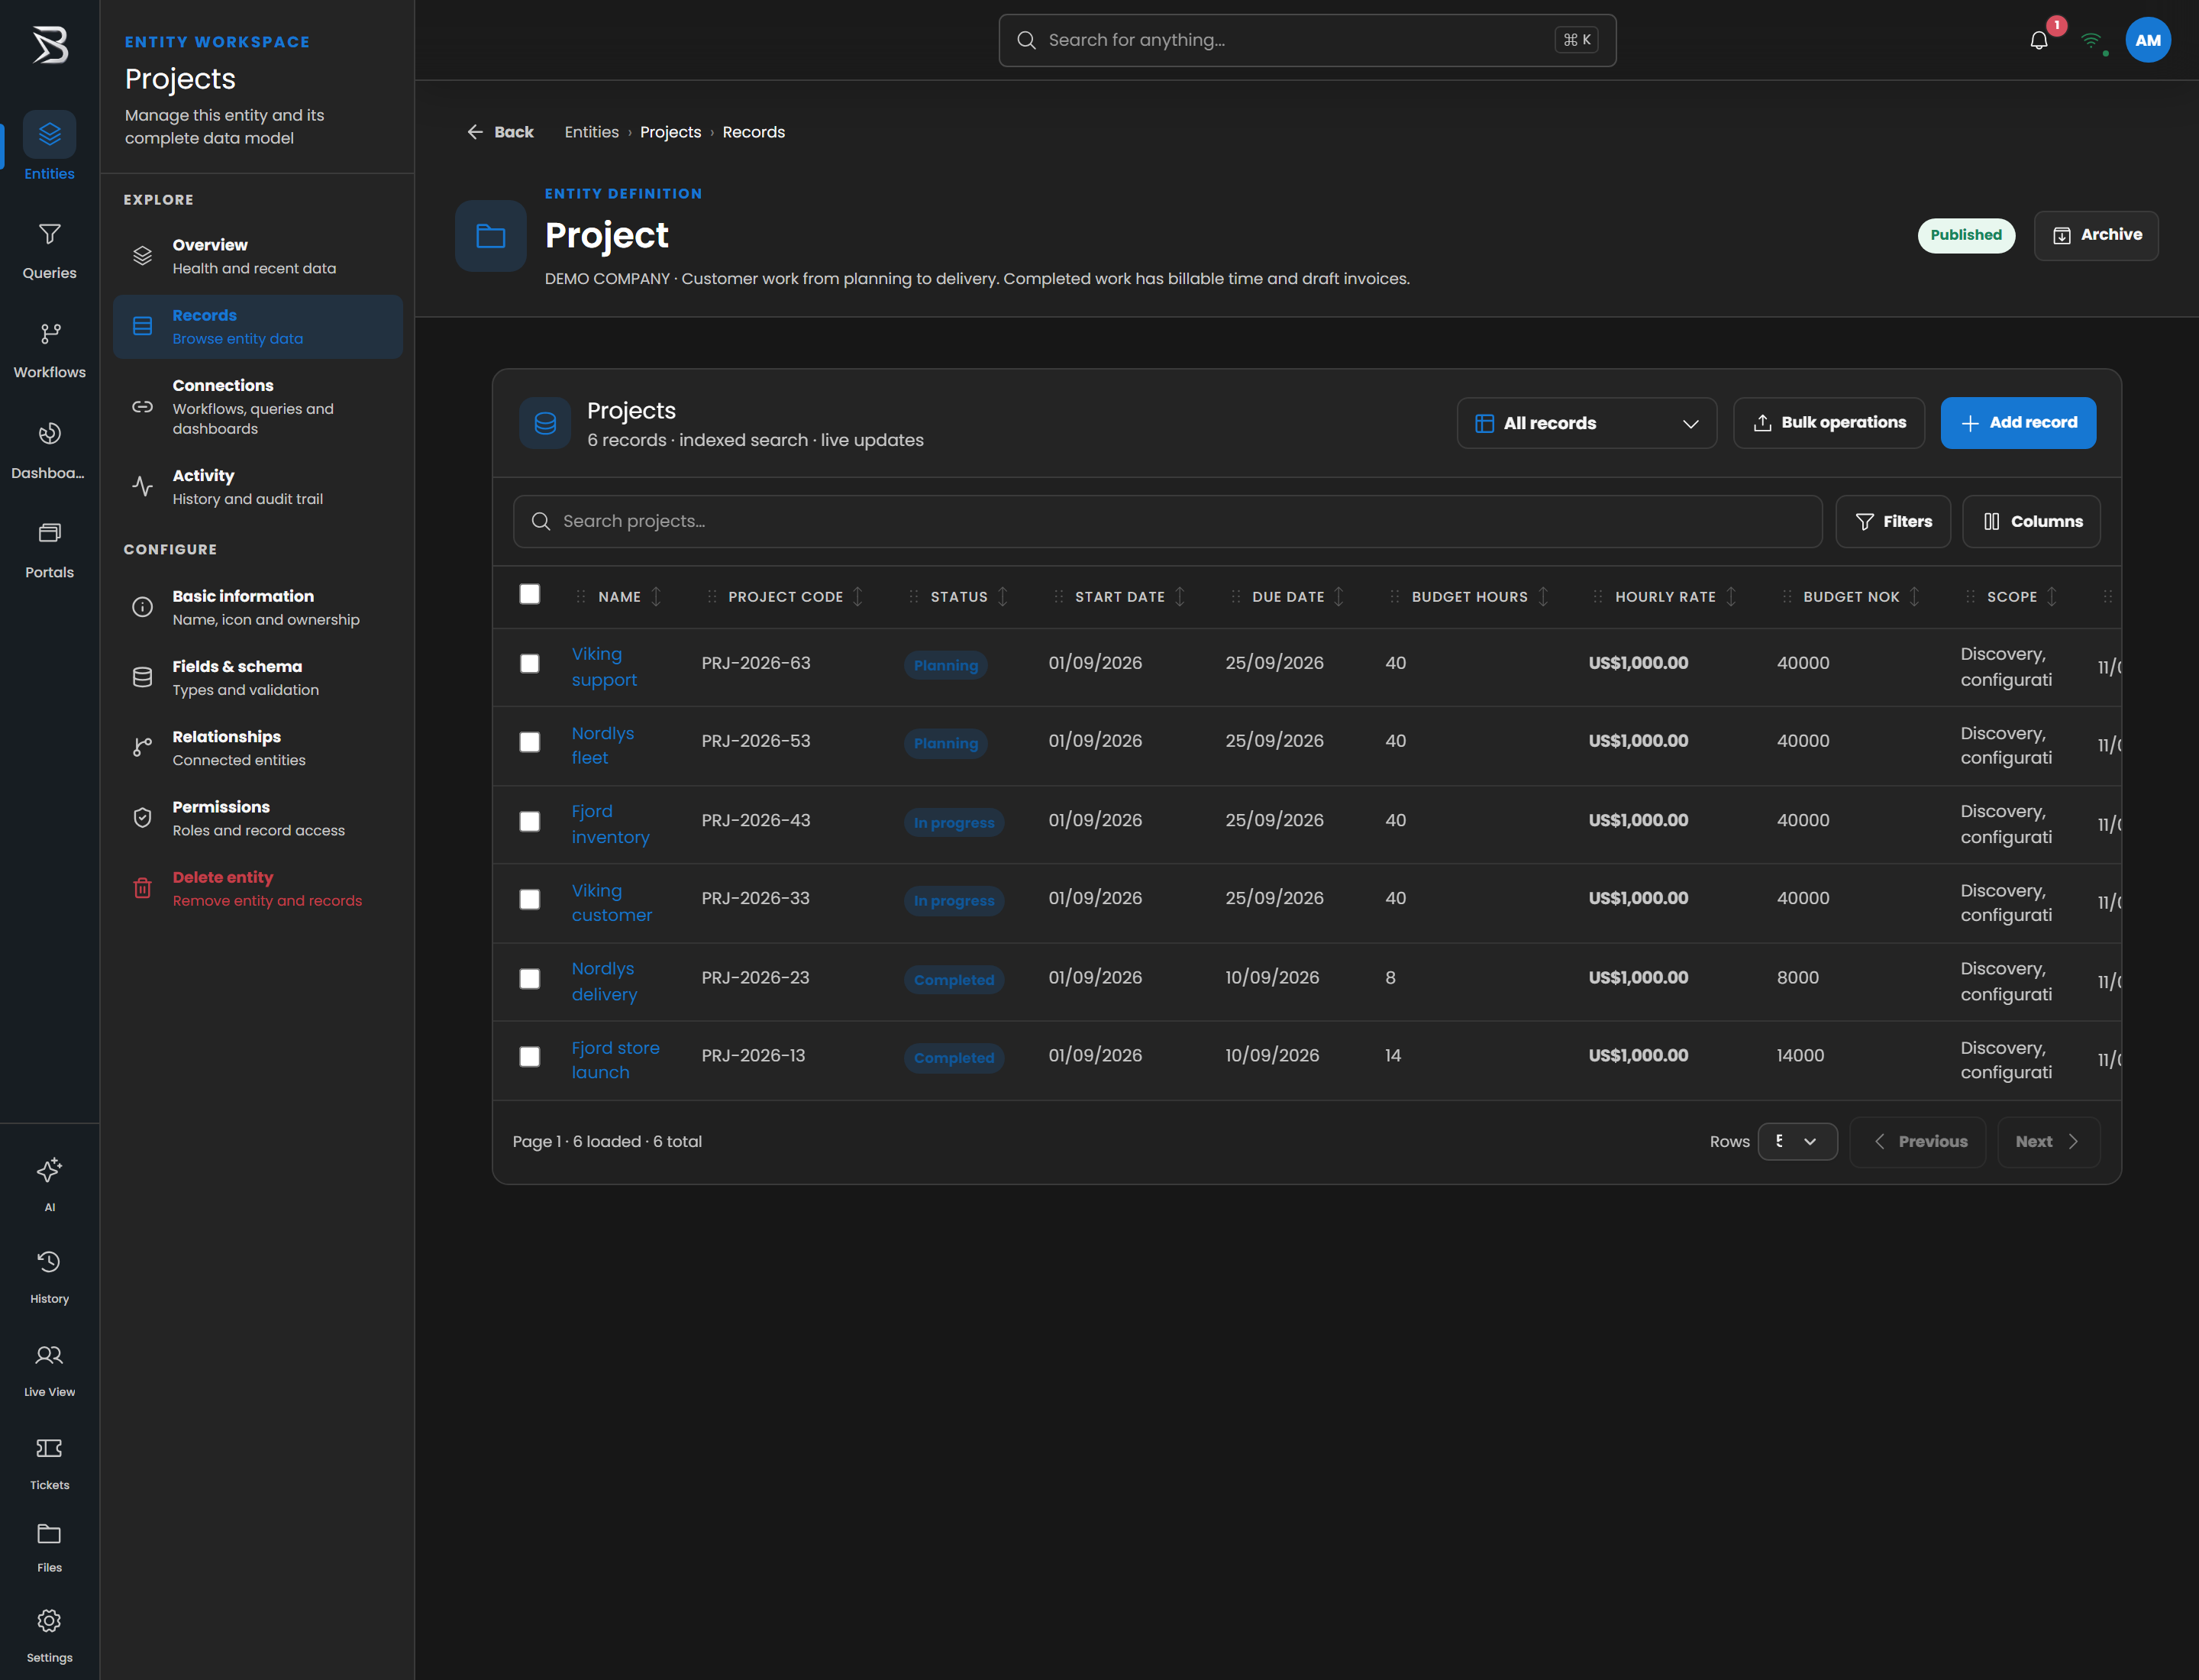Launch the AI assistant icon

click(49, 1169)
